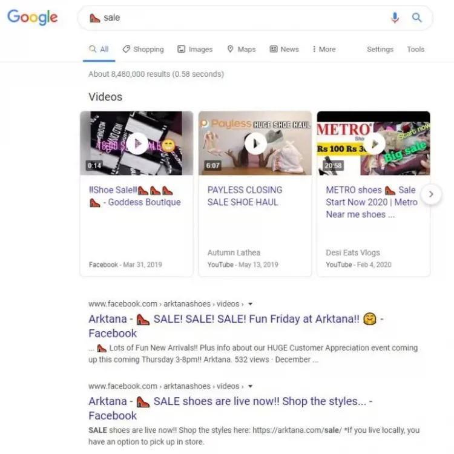
Task: Open Arktana SALE! SALE! SALE! Fun Friday link
Action: [x=236, y=326]
